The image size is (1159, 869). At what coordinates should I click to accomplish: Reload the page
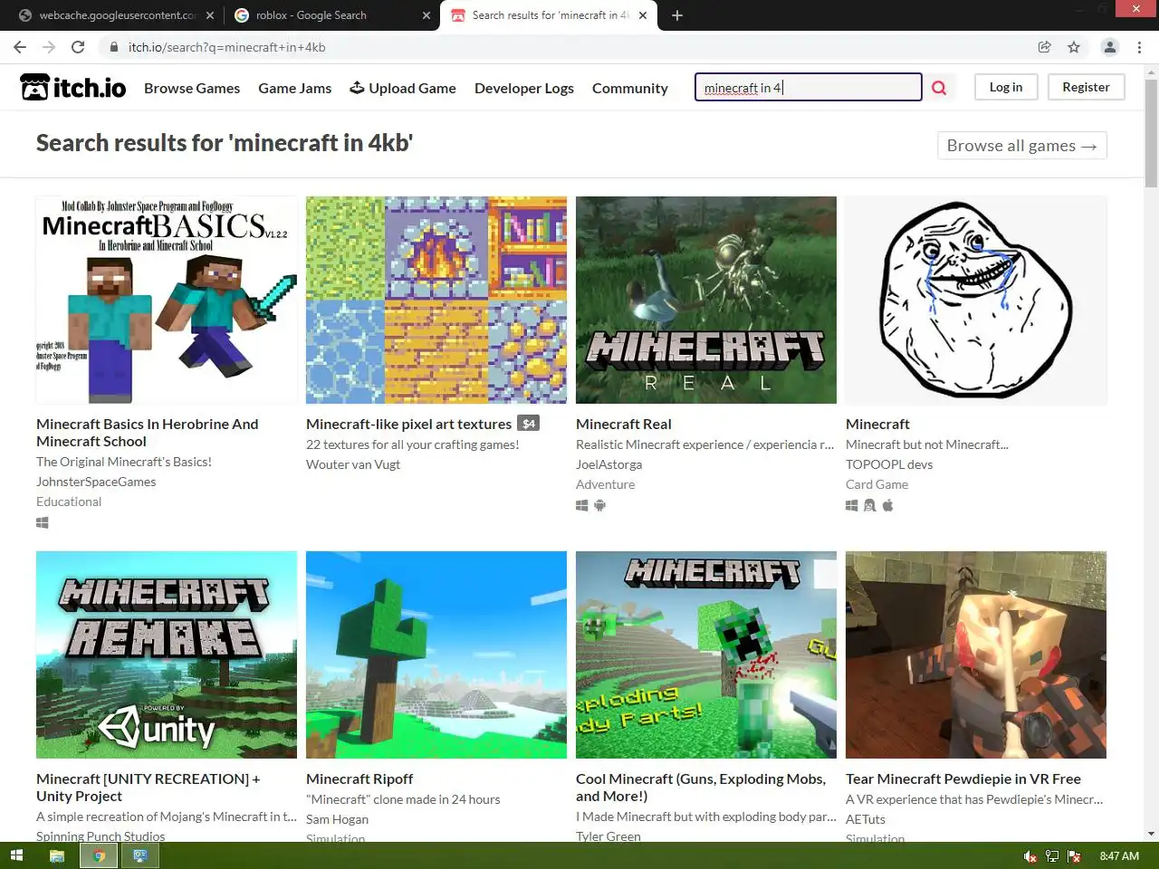click(x=78, y=47)
